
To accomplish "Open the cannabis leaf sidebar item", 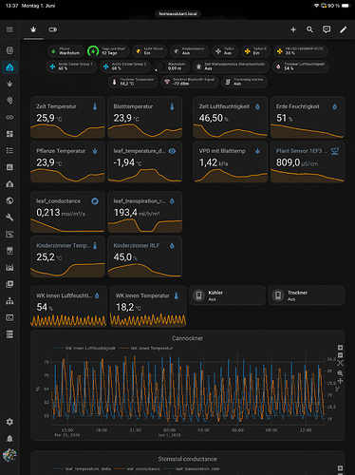I will pyautogui.click(x=9, y=84).
